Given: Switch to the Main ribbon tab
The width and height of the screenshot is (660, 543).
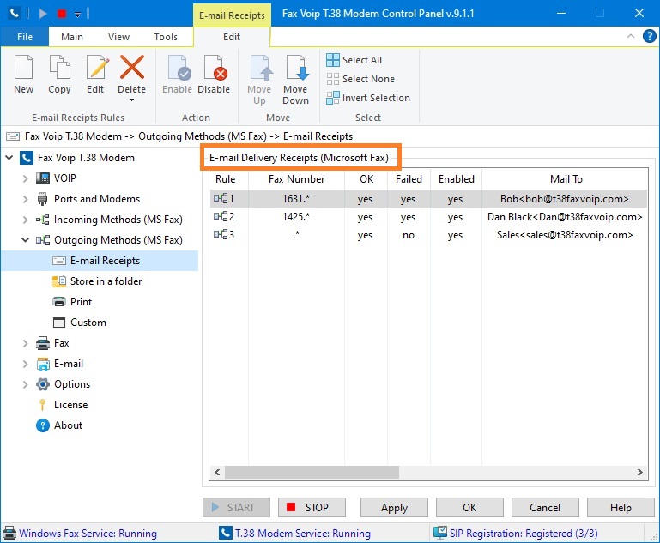Looking at the screenshot, I should (x=72, y=37).
